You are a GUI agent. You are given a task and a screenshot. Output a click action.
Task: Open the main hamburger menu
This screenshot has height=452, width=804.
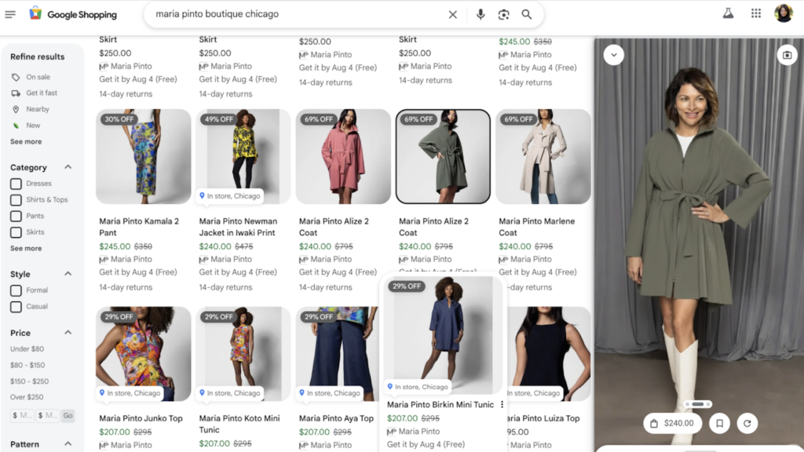10,13
